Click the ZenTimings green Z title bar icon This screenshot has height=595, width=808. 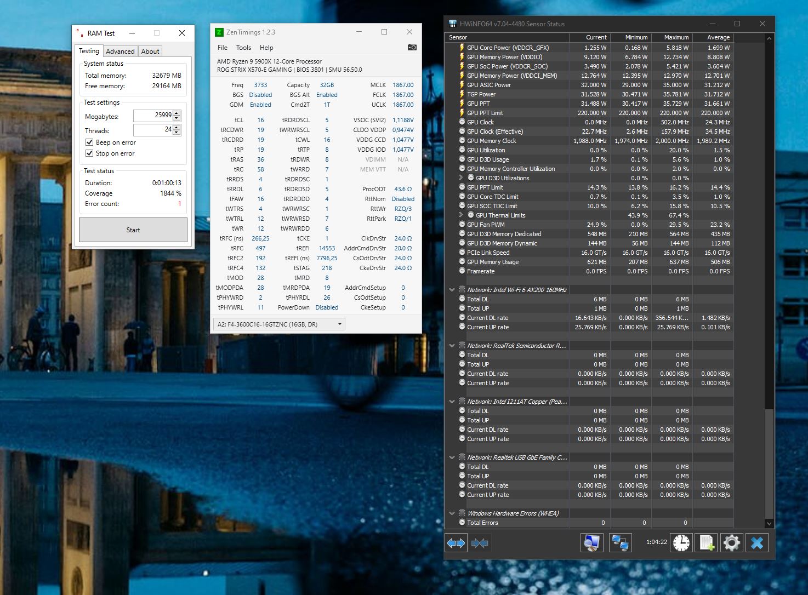click(219, 32)
